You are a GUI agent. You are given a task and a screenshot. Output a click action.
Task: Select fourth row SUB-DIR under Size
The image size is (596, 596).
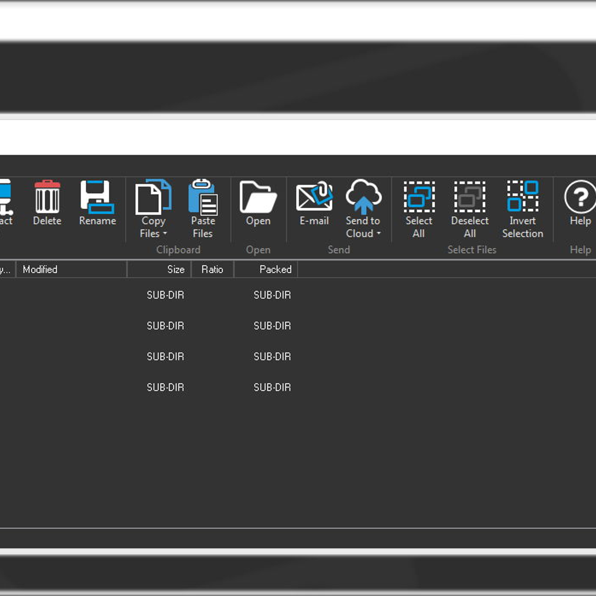165,387
